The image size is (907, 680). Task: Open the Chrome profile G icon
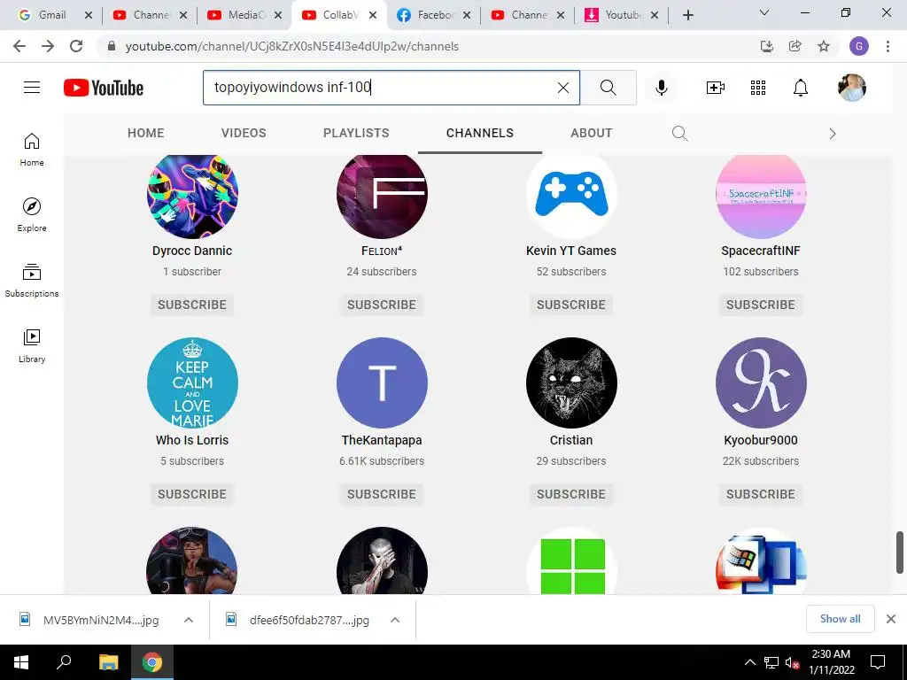[859, 46]
